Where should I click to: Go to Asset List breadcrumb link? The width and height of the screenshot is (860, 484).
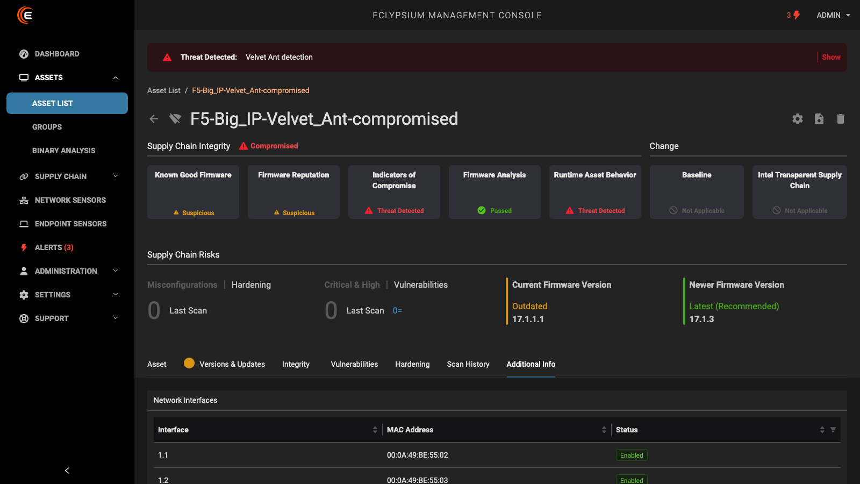pyautogui.click(x=164, y=90)
